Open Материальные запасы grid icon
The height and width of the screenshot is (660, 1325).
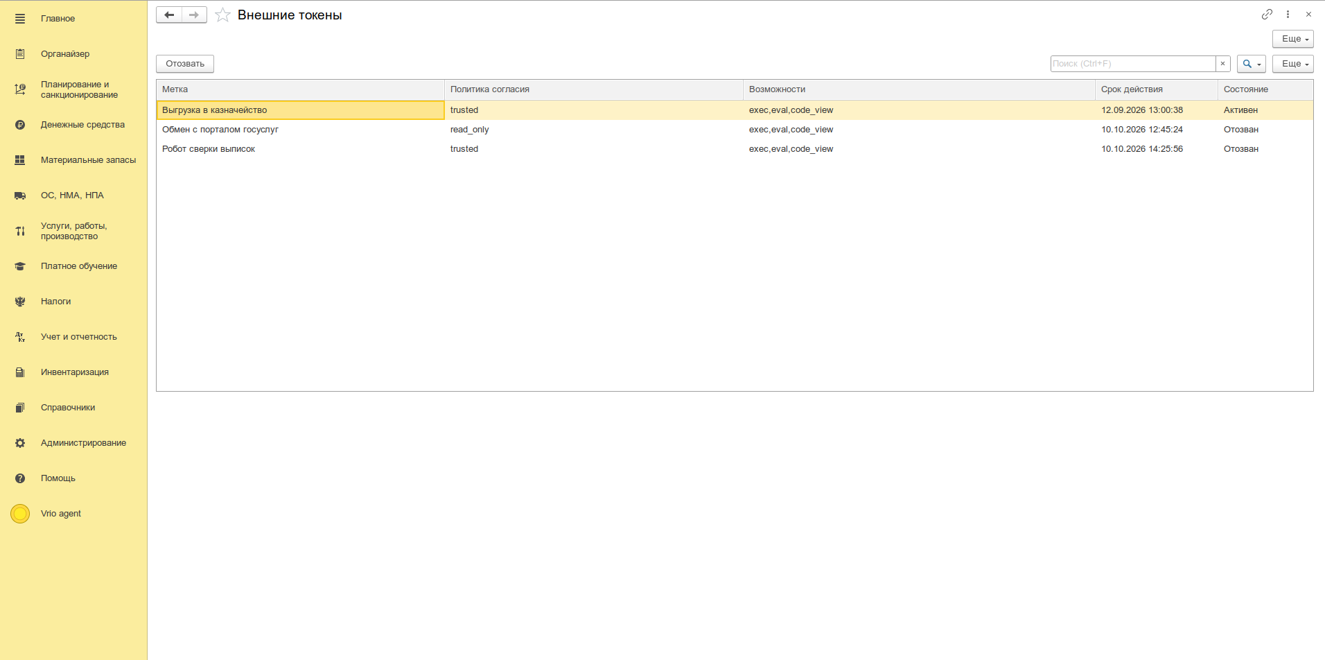point(20,160)
